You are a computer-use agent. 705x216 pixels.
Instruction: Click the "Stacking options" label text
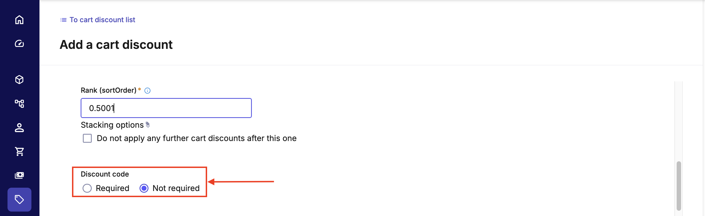[112, 125]
